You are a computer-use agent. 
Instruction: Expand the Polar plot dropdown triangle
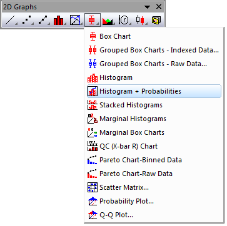[130, 24]
